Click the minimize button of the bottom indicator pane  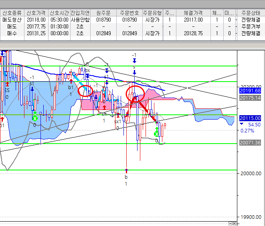point(230,223)
